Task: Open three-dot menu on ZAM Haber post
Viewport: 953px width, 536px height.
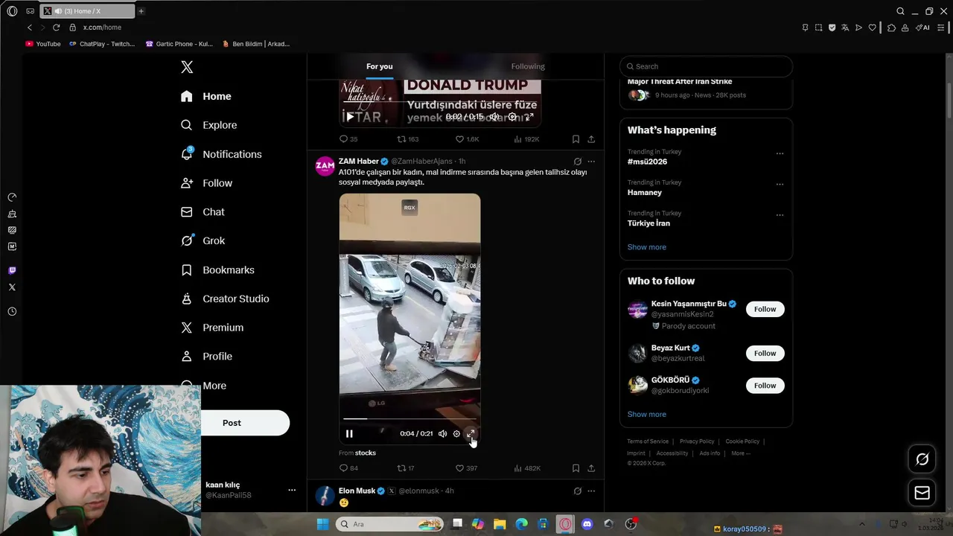Action: (591, 162)
